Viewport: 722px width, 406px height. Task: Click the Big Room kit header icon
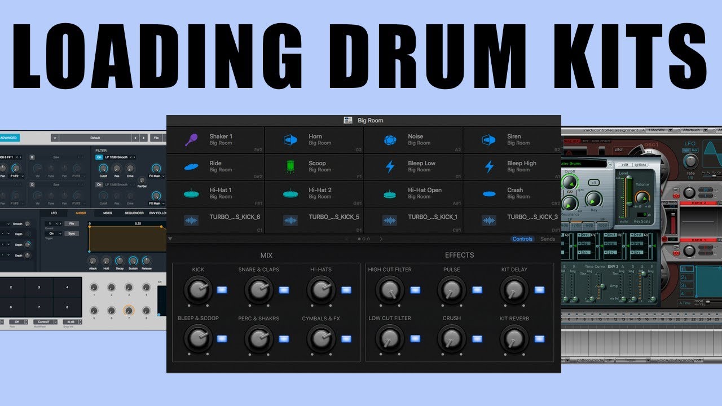click(x=348, y=120)
